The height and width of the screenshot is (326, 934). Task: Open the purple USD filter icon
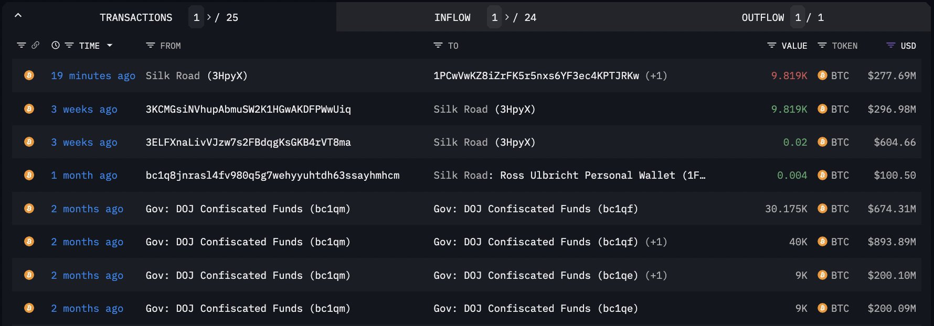click(x=890, y=45)
